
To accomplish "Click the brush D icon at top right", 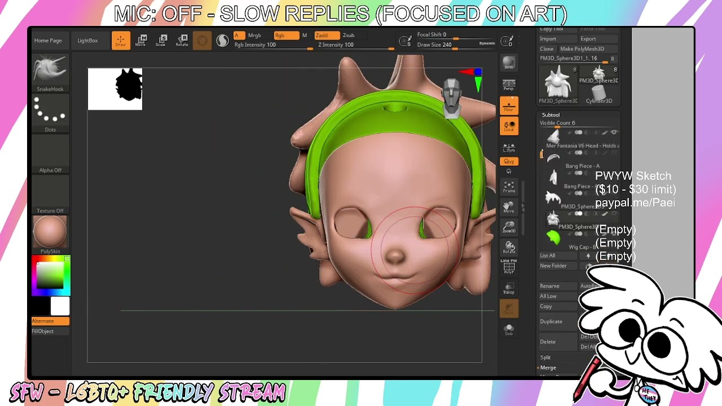I will (x=507, y=41).
